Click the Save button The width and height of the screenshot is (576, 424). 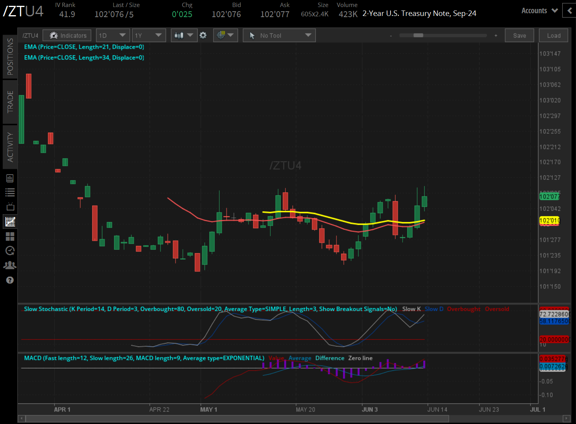click(520, 35)
